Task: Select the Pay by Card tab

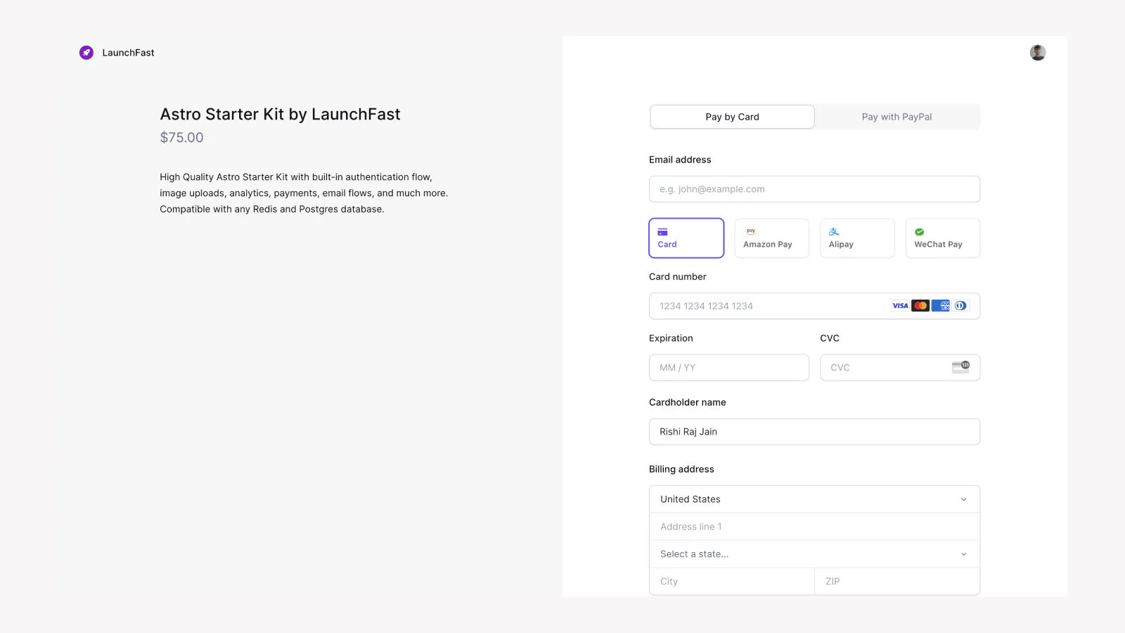Action: point(731,116)
